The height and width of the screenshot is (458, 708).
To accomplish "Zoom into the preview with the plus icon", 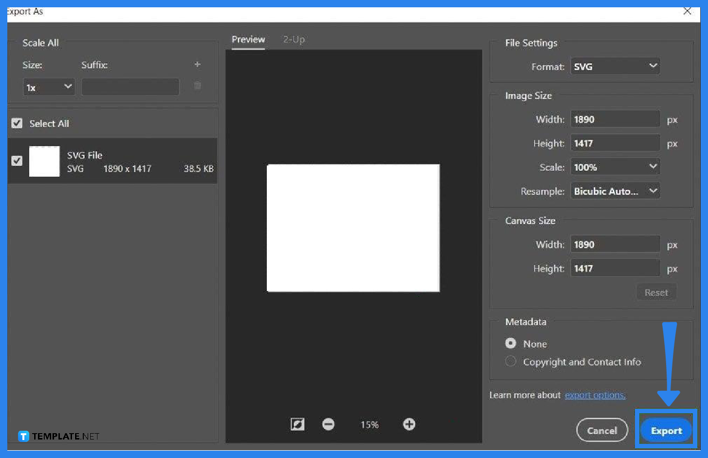I will 409,424.
